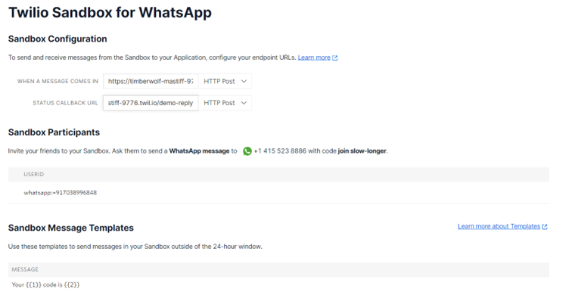The image size is (569, 292).
Task: Click external link icon beside Templates link
Action: 544,227
